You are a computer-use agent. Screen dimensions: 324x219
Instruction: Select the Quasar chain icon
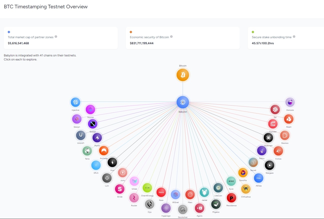click(93, 124)
